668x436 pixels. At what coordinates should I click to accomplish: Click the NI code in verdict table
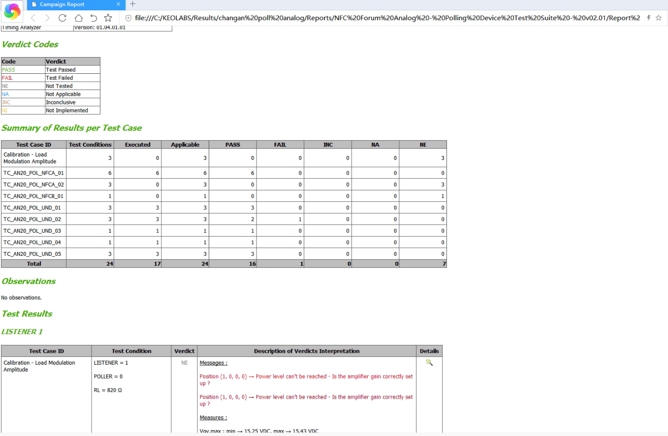tap(5, 111)
